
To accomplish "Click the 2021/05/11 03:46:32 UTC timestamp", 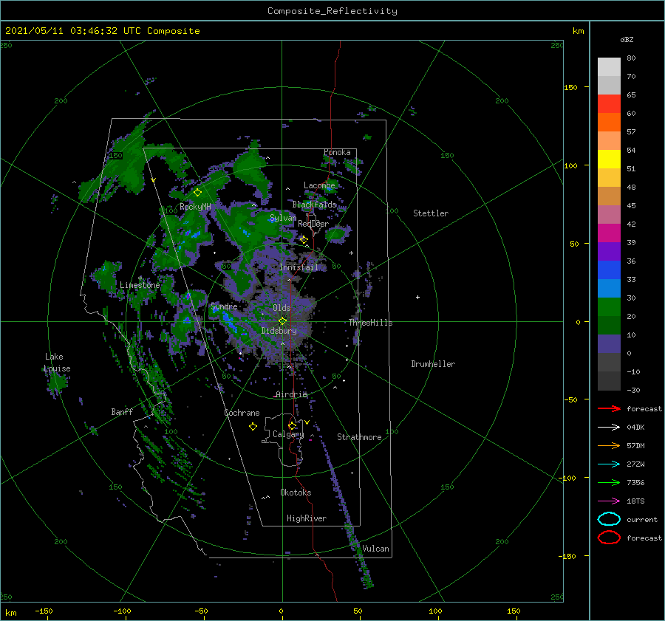I will point(102,31).
